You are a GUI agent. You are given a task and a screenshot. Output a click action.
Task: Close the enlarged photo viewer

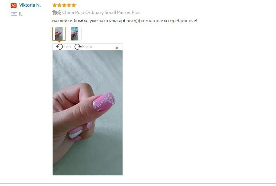coord(117,48)
